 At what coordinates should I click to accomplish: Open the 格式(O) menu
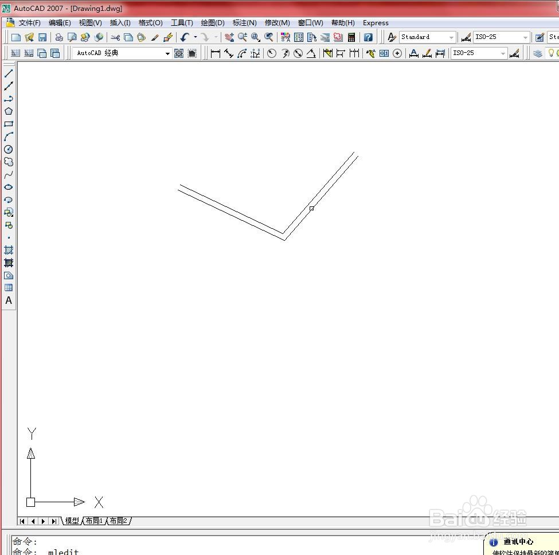click(x=150, y=23)
